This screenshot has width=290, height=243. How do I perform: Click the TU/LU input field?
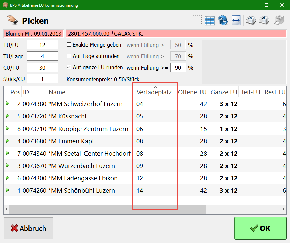point(42,45)
